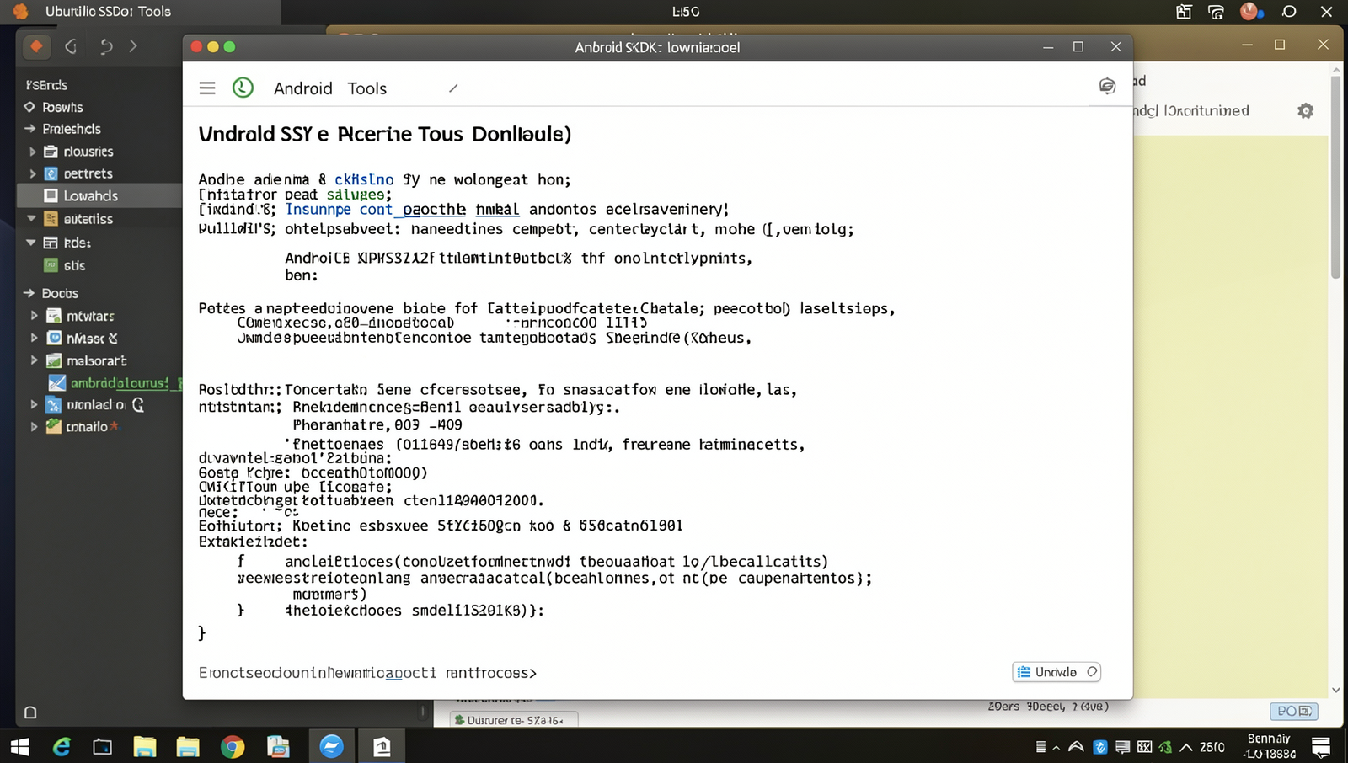
Task: Collapse the autetiiss tree item
Action: (31, 219)
